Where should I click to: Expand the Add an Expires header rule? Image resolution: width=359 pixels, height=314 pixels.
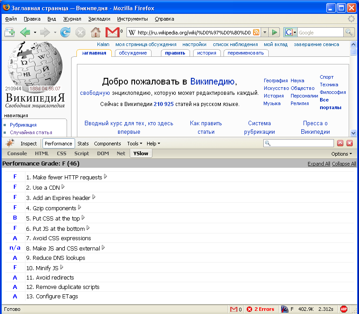94,197
